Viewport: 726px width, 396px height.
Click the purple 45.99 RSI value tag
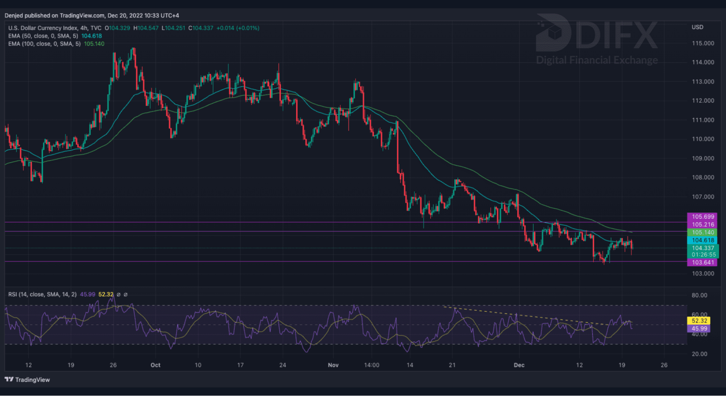tap(699, 328)
